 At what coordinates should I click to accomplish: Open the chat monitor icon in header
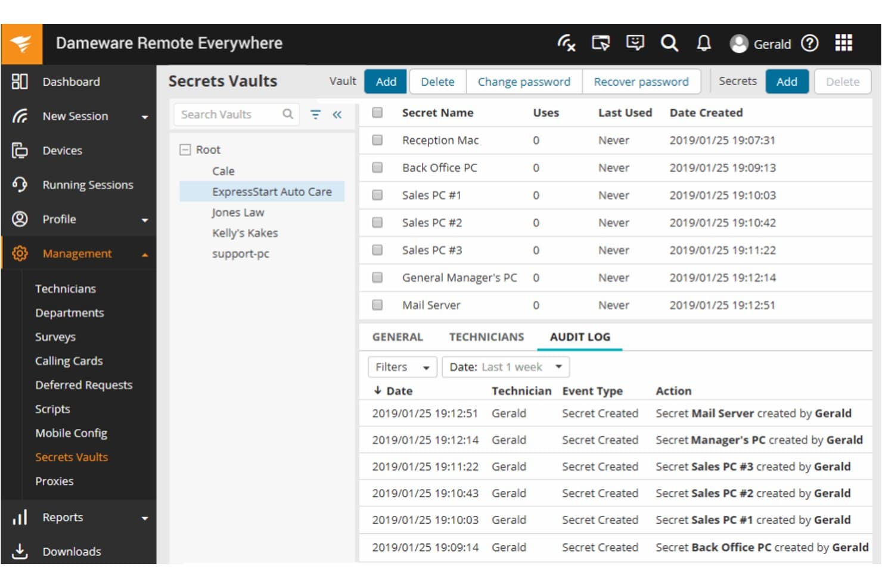635,43
